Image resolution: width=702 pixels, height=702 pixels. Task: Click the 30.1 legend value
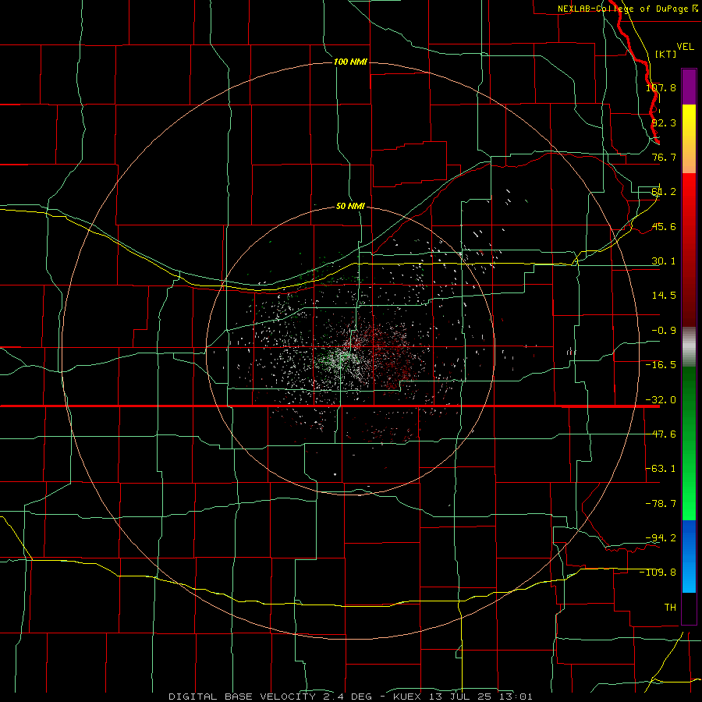click(x=664, y=261)
